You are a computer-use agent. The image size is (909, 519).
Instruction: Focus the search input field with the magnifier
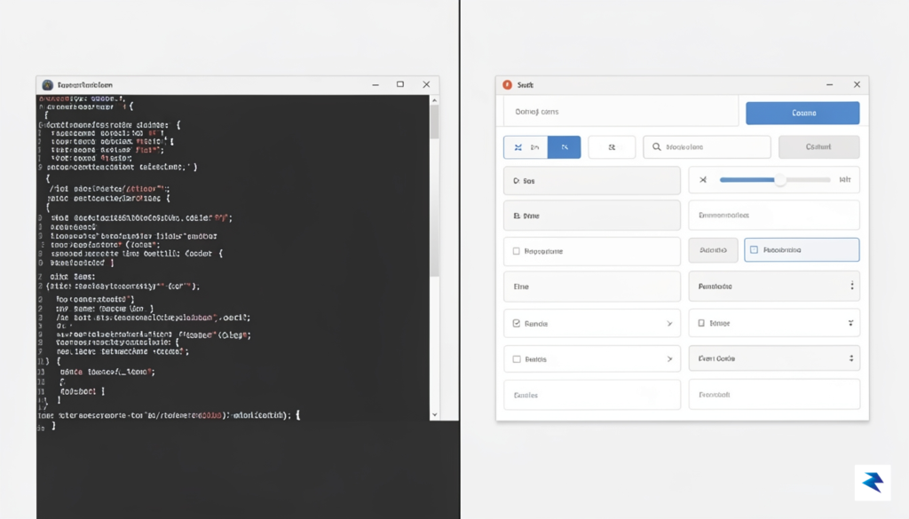tap(707, 147)
